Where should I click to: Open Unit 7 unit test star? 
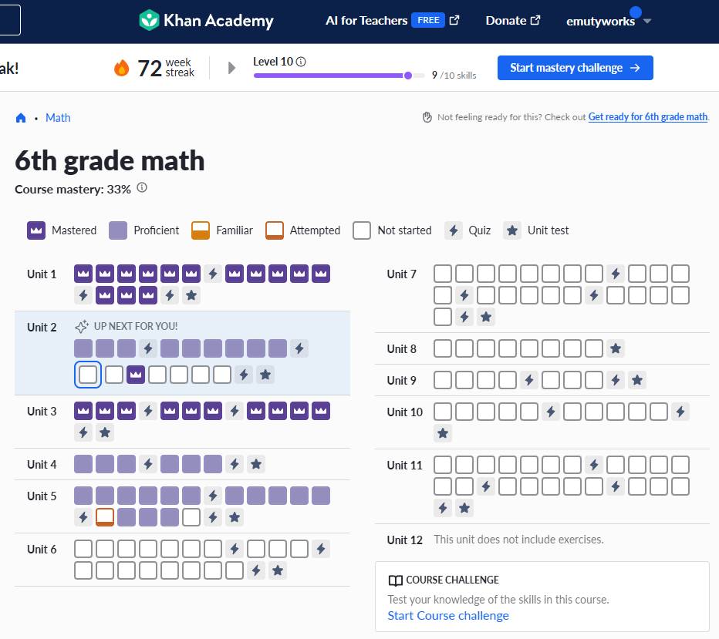coord(486,317)
